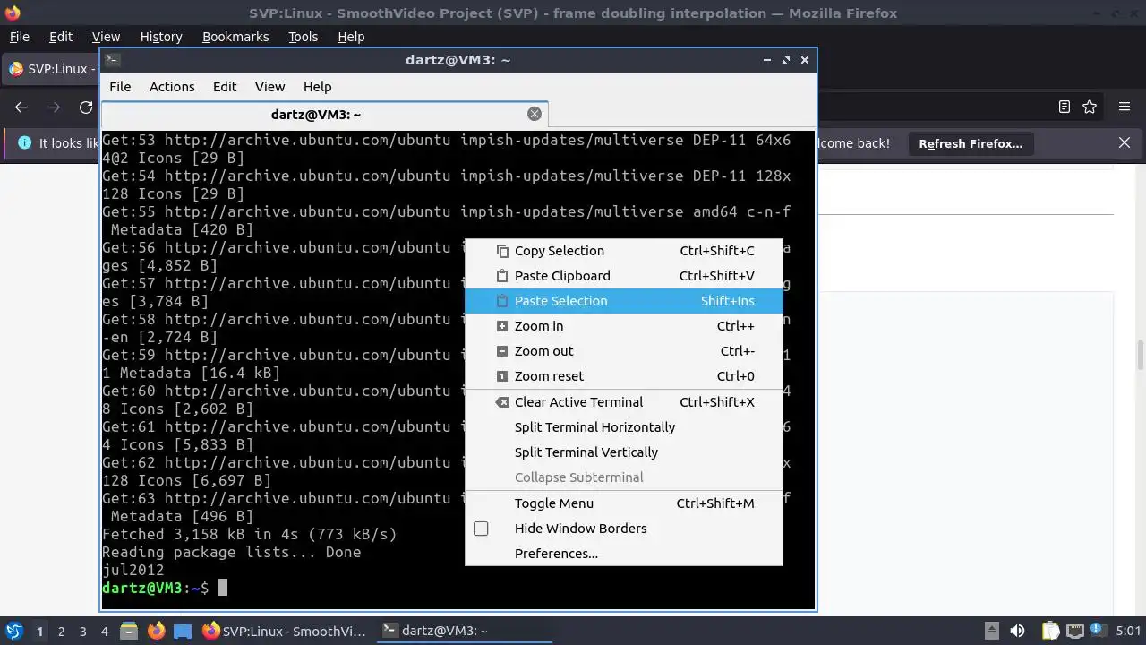Minimize the terminal window
The height and width of the screenshot is (645, 1146).
pos(767,60)
